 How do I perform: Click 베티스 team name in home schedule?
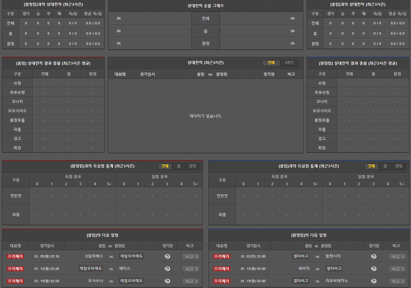[125, 268]
